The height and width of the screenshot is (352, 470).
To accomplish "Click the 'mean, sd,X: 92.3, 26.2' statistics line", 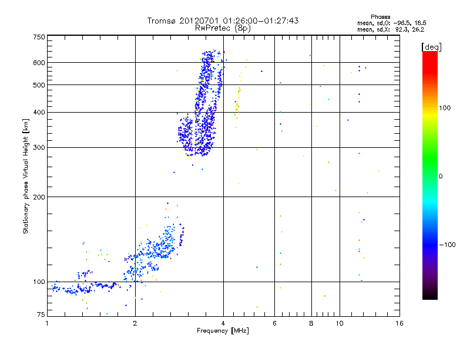I will tap(391, 29).
